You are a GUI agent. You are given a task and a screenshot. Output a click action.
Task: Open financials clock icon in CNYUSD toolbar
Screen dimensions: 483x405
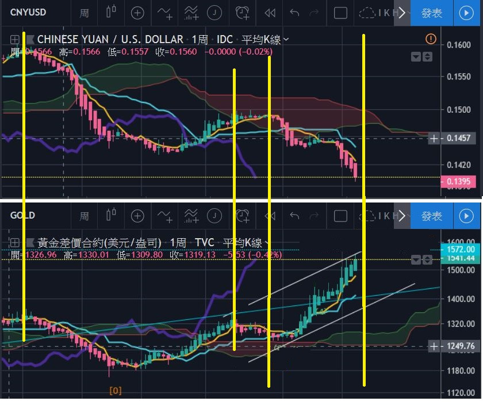[x=214, y=13]
